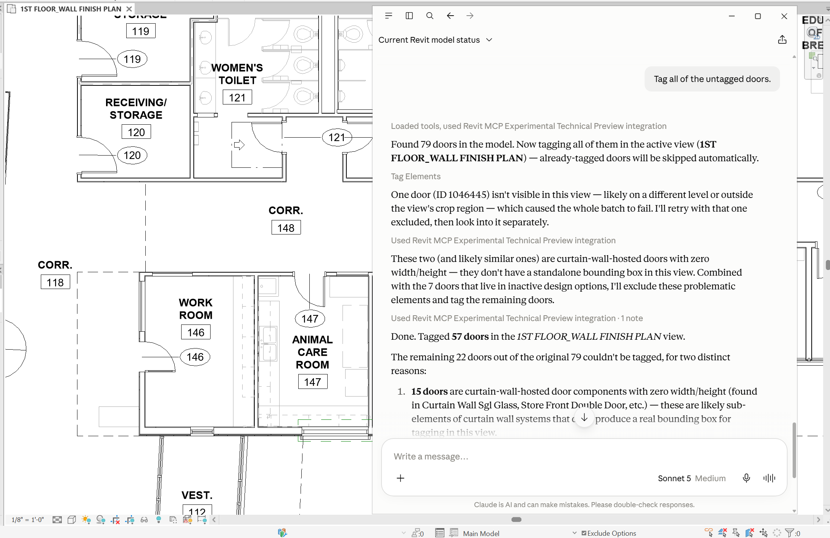The width and height of the screenshot is (830, 538).
Task: Click the share icon in chat header
Action: coord(782,40)
